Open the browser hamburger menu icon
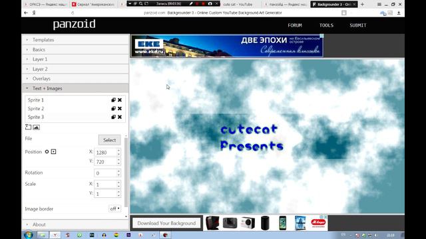426x239 pixels. point(379,5)
